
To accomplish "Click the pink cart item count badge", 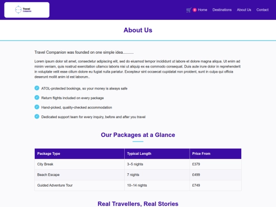I will (x=195, y=10).
